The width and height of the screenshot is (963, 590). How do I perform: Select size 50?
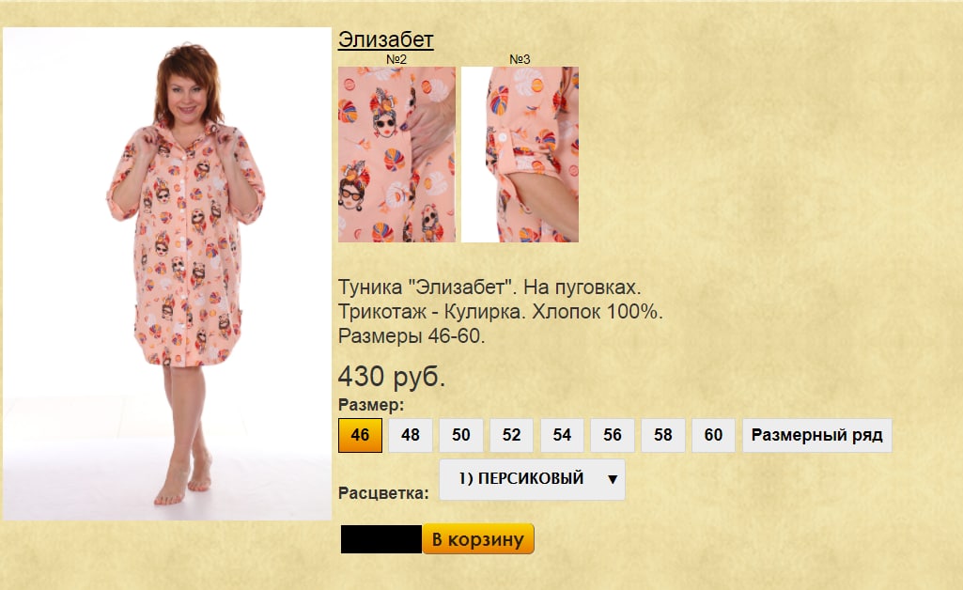pos(460,435)
